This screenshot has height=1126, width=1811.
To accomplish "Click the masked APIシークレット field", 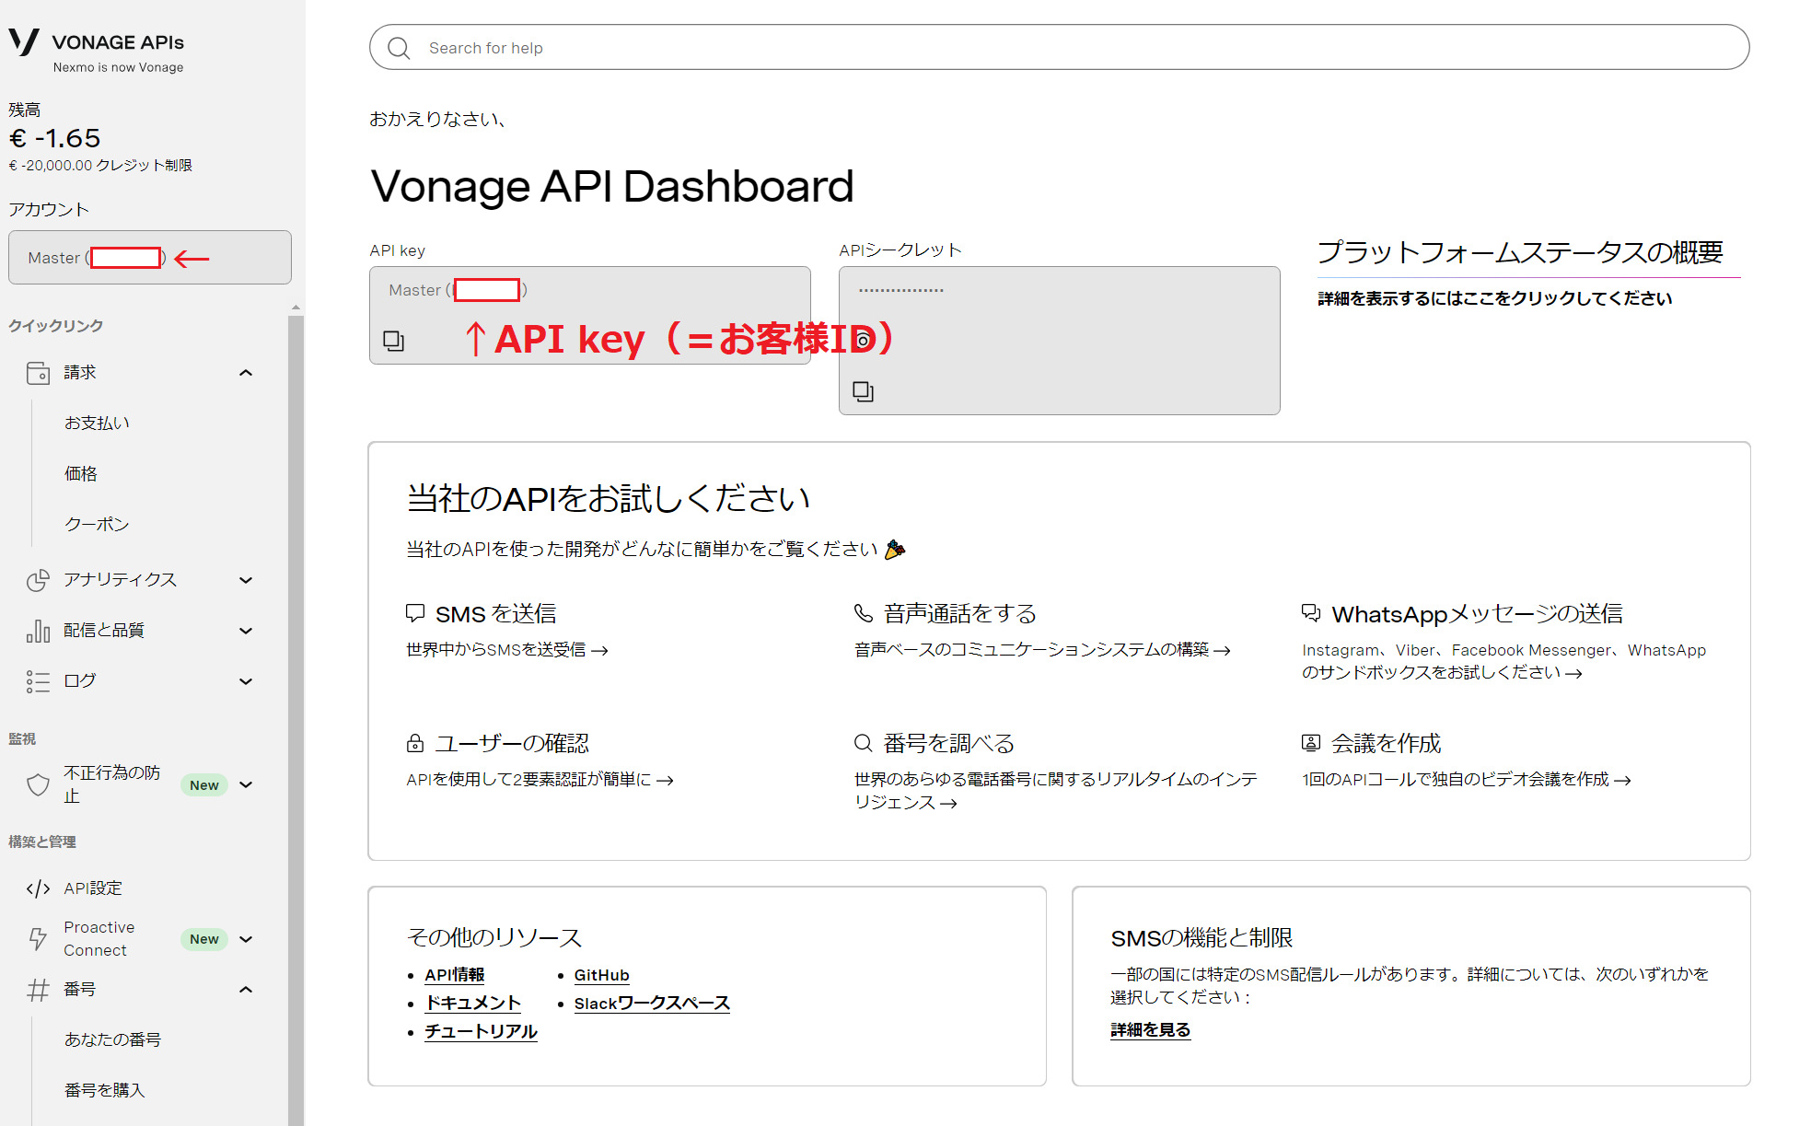I will click(1059, 341).
